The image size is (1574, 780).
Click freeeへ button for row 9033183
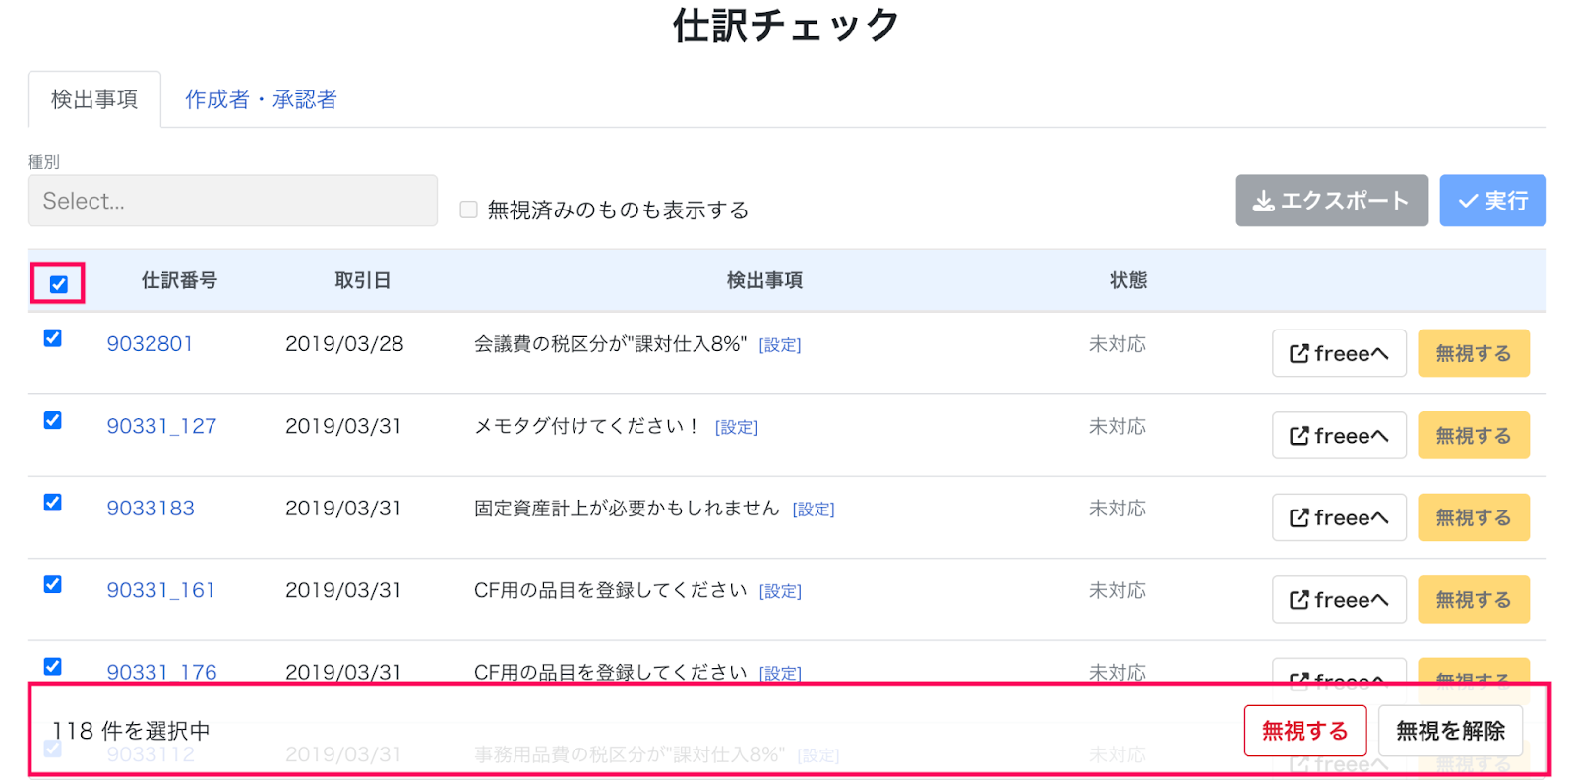coord(1339,517)
